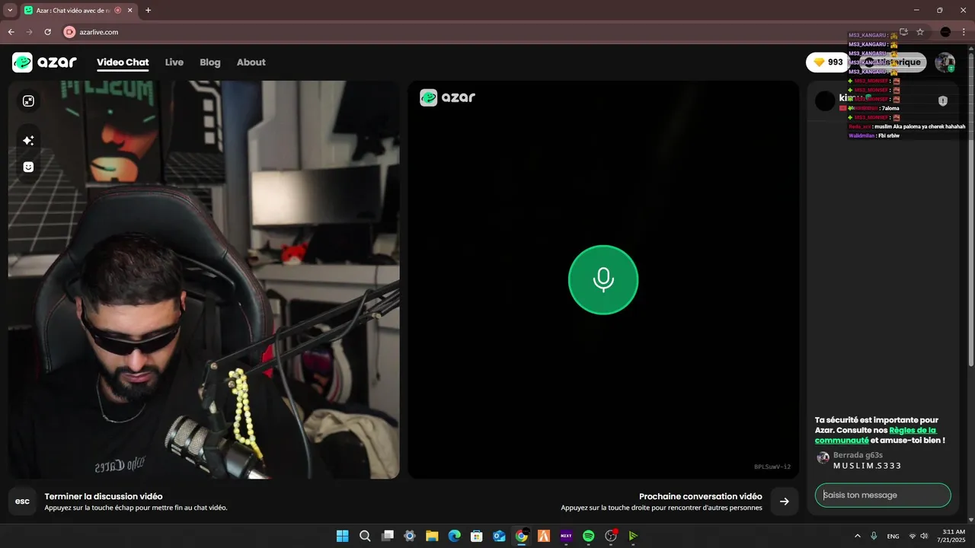Open site info icon beside URL
This screenshot has height=548, width=975.
coord(69,32)
